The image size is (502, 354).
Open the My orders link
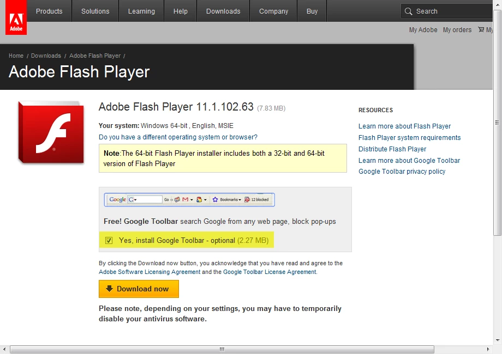[457, 30]
